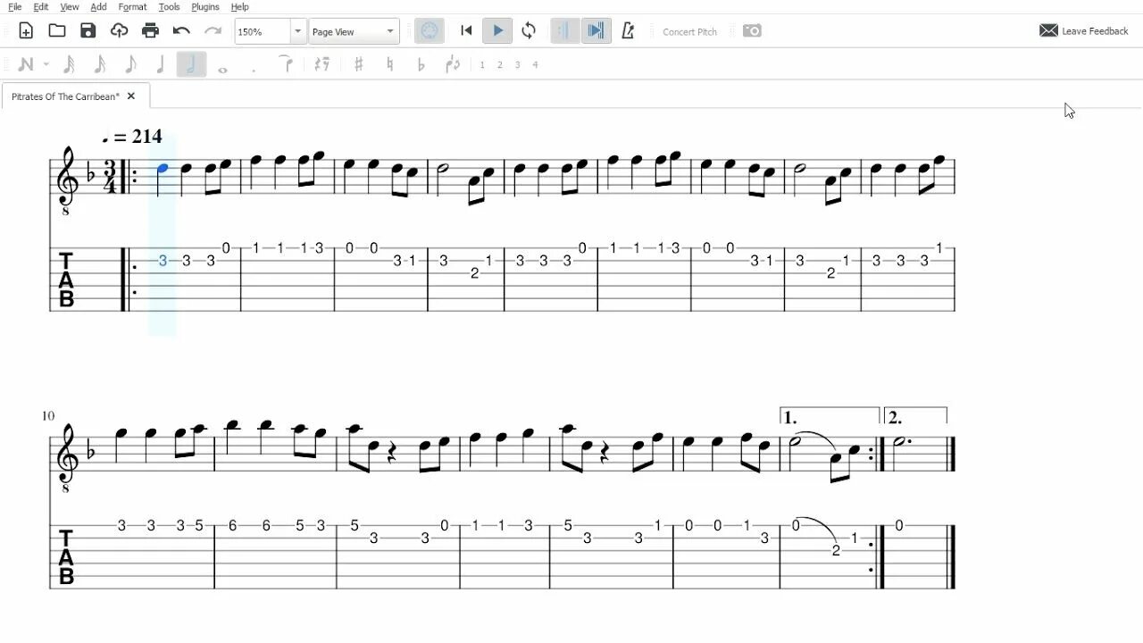Image resolution: width=1143 pixels, height=643 pixels.
Task: Select first volta bracket labeled 1.
Action: 830,416
